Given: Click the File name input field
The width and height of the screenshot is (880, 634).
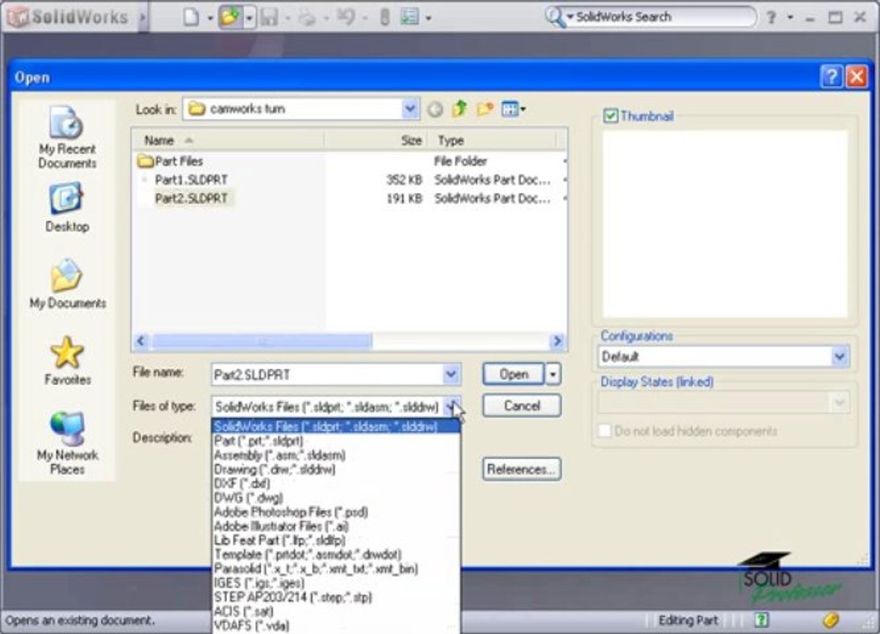Looking at the screenshot, I should 327,374.
